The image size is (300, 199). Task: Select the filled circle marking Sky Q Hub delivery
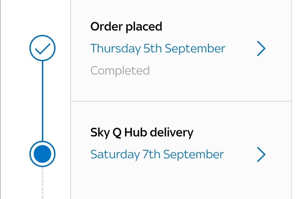pos(42,153)
